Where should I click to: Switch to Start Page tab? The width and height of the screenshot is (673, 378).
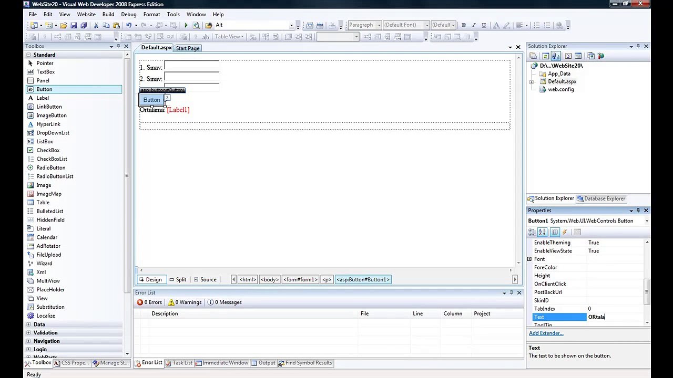[188, 48]
